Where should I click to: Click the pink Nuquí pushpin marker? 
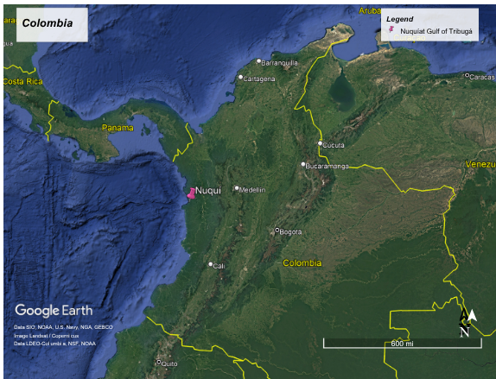pos(191,193)
